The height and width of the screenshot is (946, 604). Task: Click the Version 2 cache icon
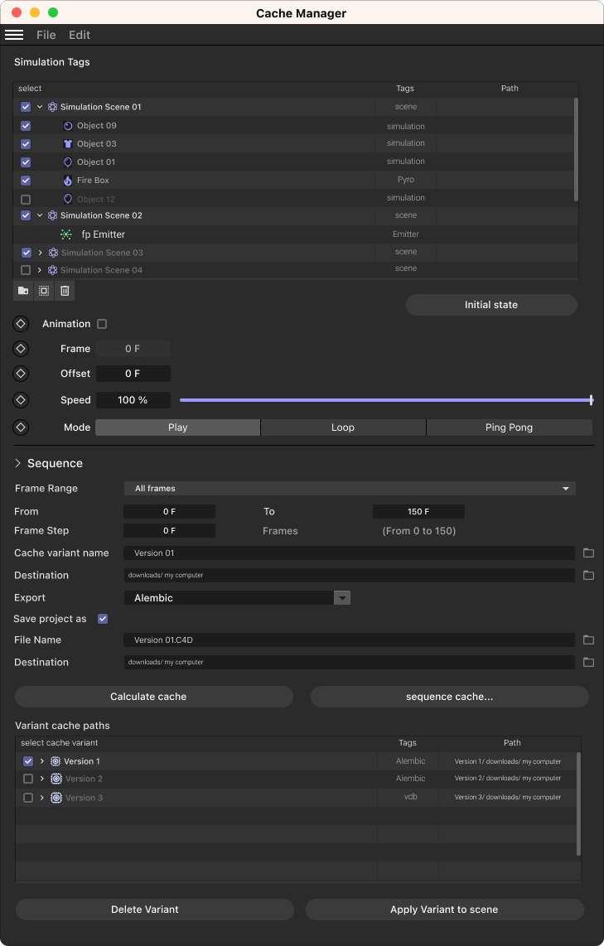pos(56,779)
